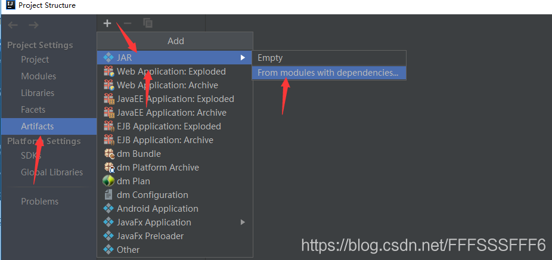
Task: Click the IntelliJ logo in title bar
Action: 10,5
